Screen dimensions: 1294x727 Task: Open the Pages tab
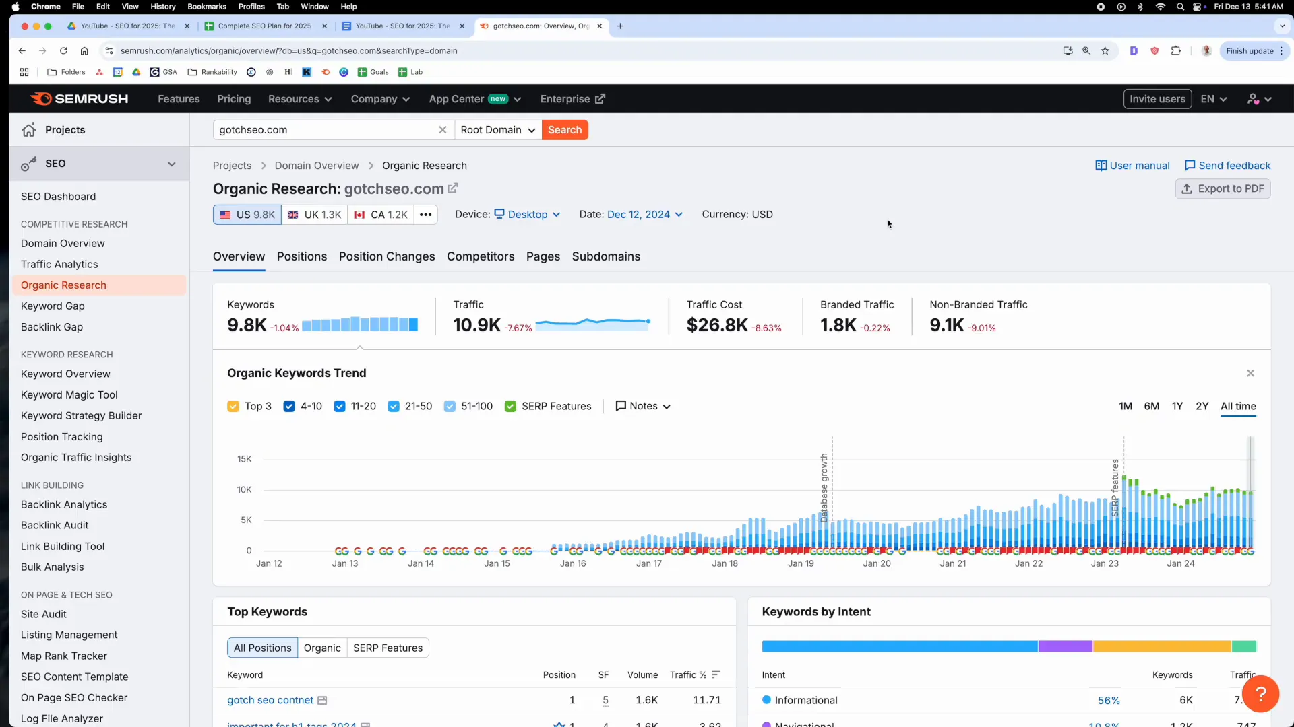[x=543, y=256]
